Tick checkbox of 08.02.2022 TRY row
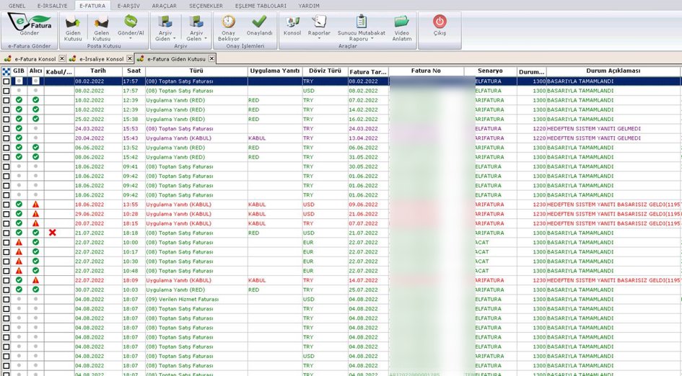 6,81
